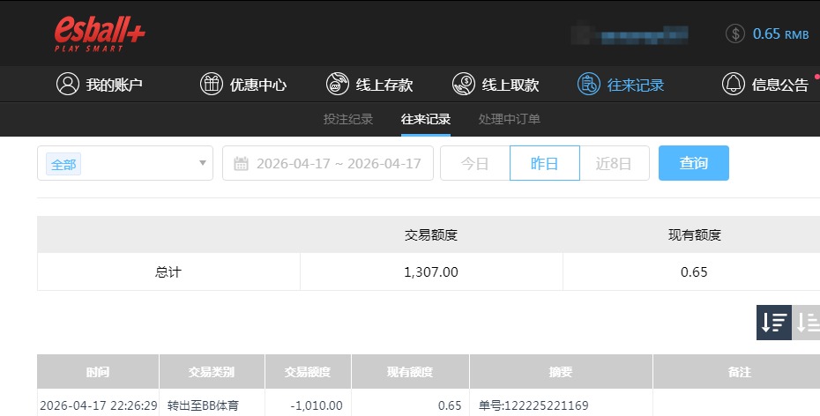Screen dimensions: 820x416
Task: Click order number 单号:122225221169
Action: tap(533, 405)
